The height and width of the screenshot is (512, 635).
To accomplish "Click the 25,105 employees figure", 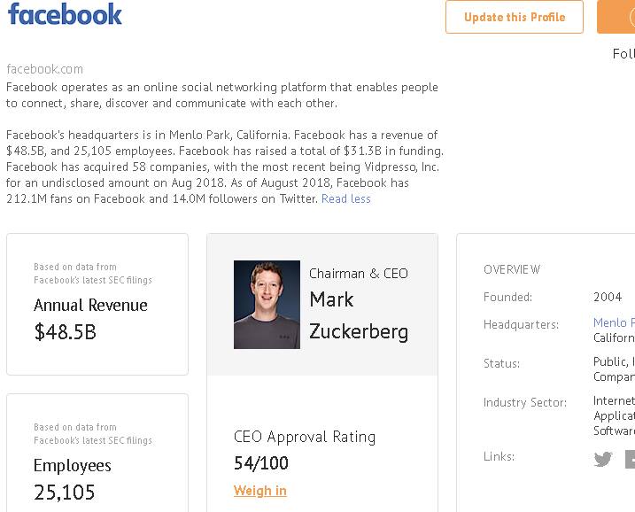I will click(x=65, y=493).
